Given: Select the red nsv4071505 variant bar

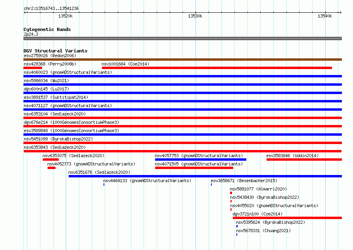Looking at the screenshot, I should click(x=194, y=168).
